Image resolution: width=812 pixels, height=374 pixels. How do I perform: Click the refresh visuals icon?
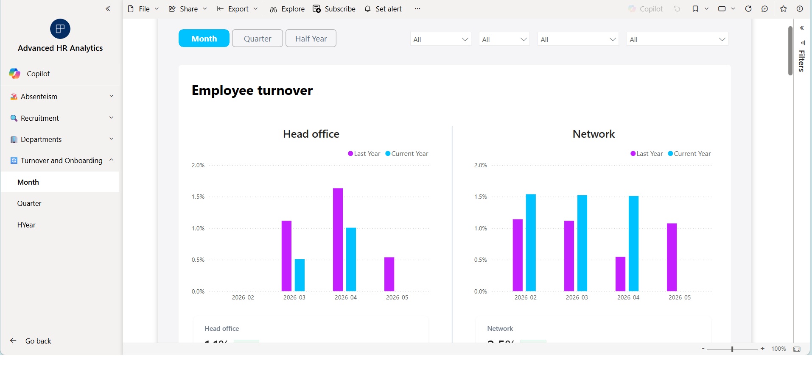[x=748, y=9]
